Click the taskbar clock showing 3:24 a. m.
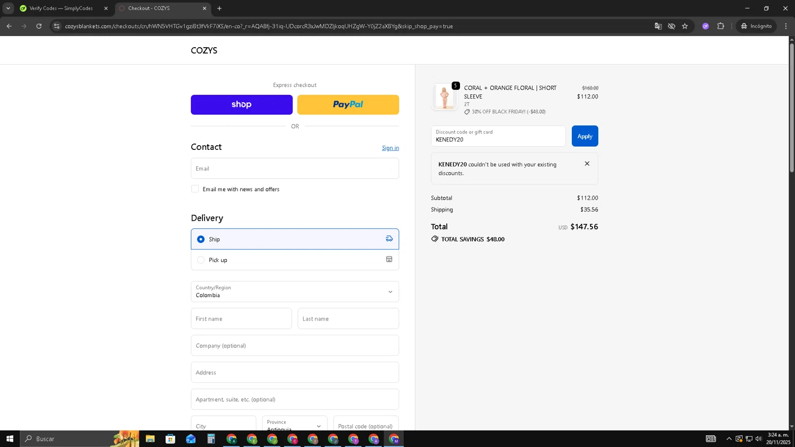Viewport: 795px width, 447px height. click(778, 439)
